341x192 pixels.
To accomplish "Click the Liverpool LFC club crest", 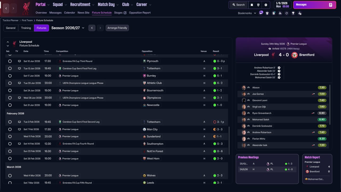I will (26, 8).
